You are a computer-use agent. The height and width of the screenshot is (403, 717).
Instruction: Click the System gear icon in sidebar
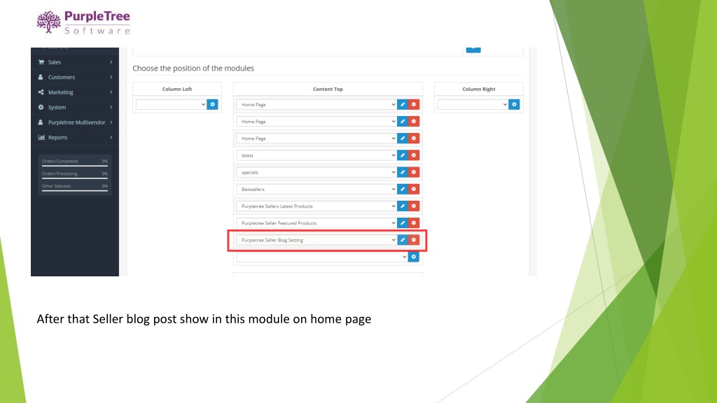[x=41, y=107]
